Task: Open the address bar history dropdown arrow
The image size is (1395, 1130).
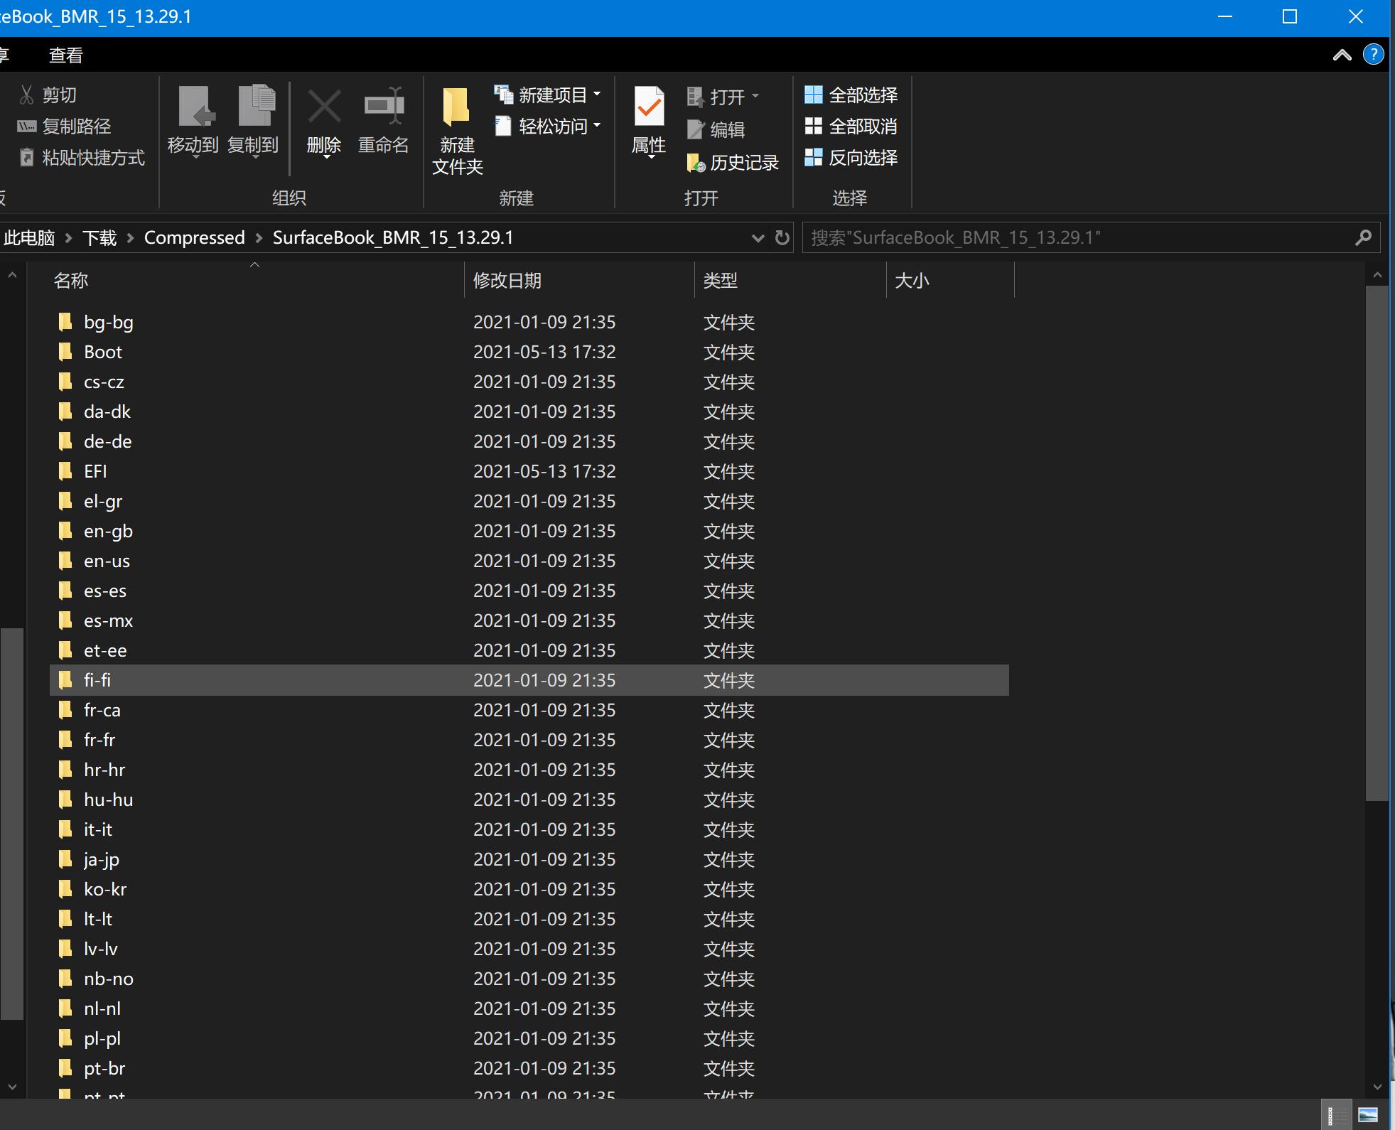Action: (758, 238)
